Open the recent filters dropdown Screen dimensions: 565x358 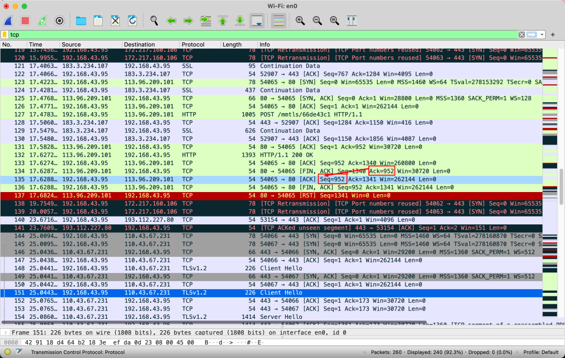pyautogui.click(x=541, y=34)
